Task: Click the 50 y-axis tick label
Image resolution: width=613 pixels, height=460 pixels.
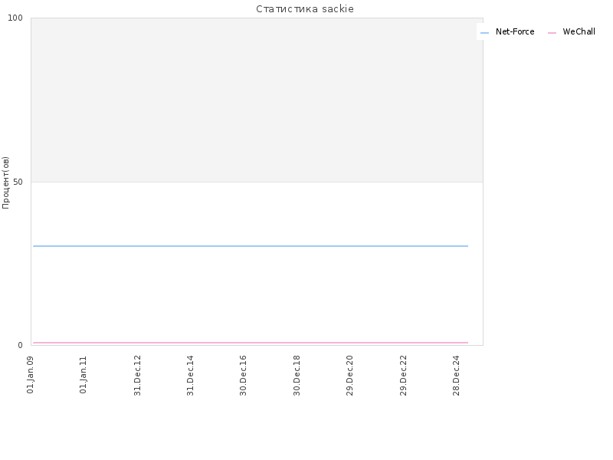Action: (x=18, y=182)
